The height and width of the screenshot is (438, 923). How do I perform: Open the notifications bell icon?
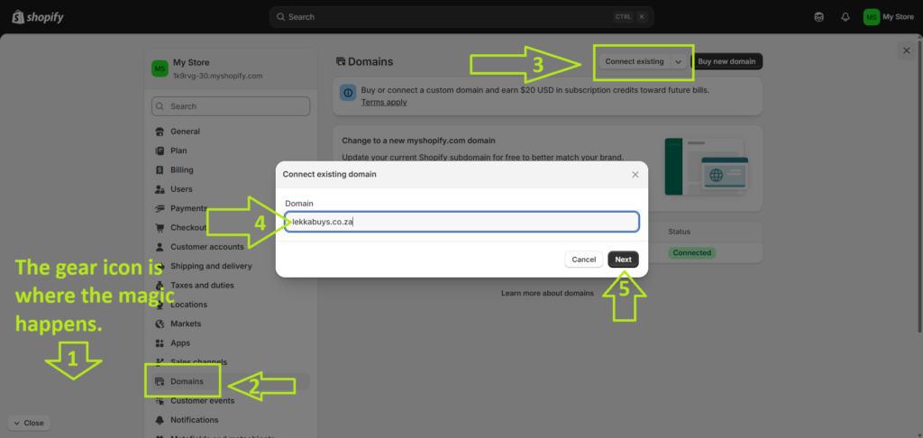(x=845, y=16)
